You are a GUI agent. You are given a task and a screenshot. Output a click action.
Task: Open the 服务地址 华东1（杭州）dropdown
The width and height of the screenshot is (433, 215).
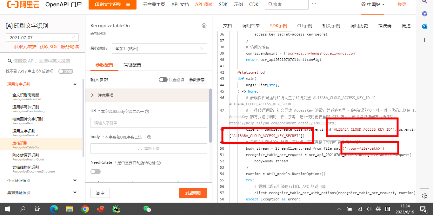point(159,49)
